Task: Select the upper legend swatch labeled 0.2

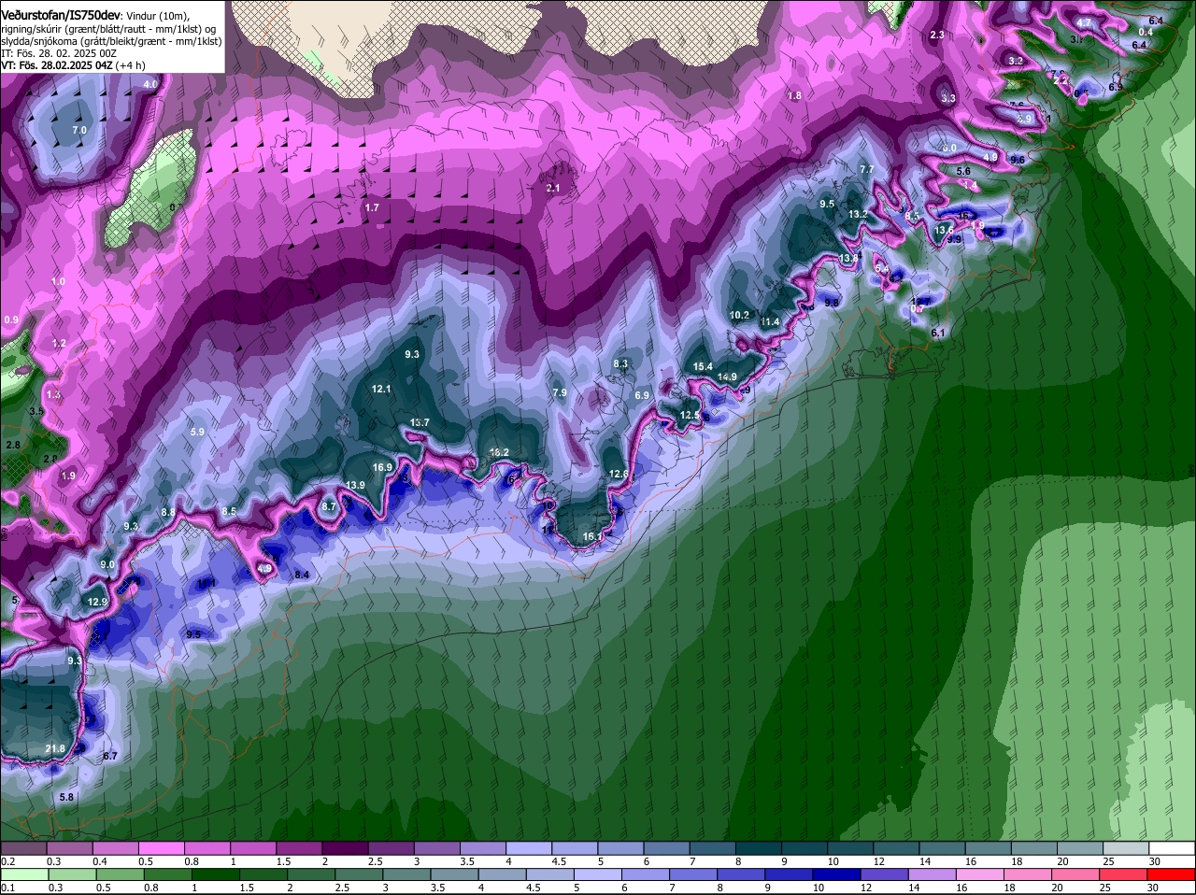Action: (23, 848)
